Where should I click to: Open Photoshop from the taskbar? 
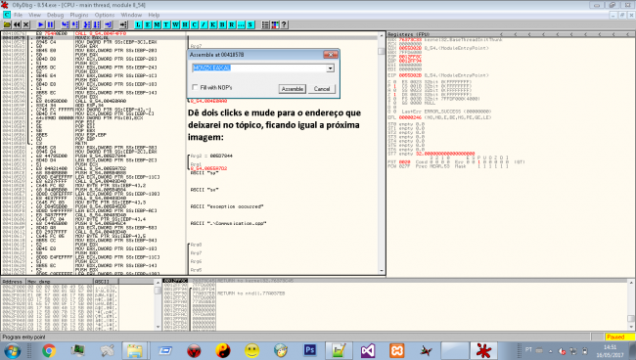click(x=310, y=350)
